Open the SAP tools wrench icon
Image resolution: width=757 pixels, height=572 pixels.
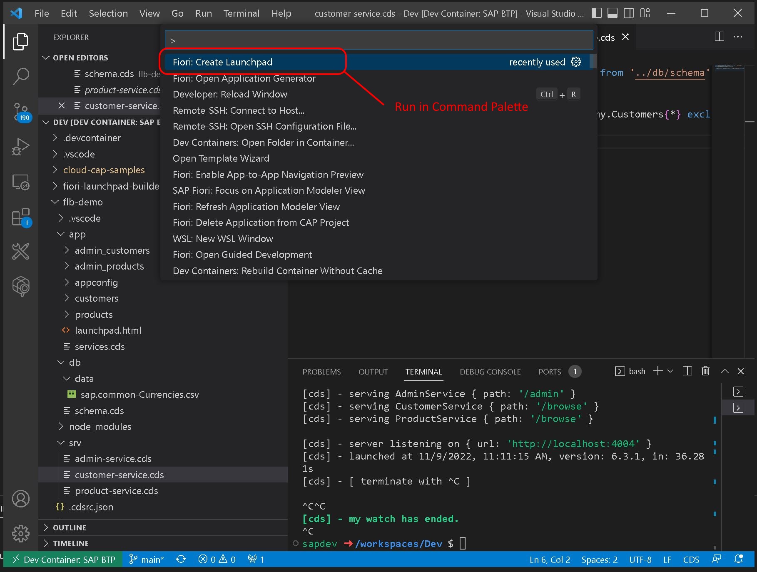point(20,252)
